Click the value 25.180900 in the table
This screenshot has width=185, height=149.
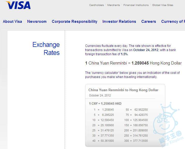point(107,125)
